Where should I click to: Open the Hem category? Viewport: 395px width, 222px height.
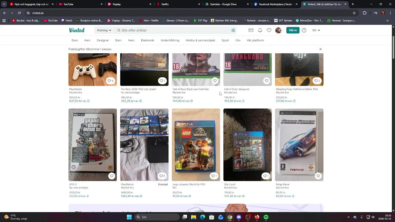pos(131,40)
